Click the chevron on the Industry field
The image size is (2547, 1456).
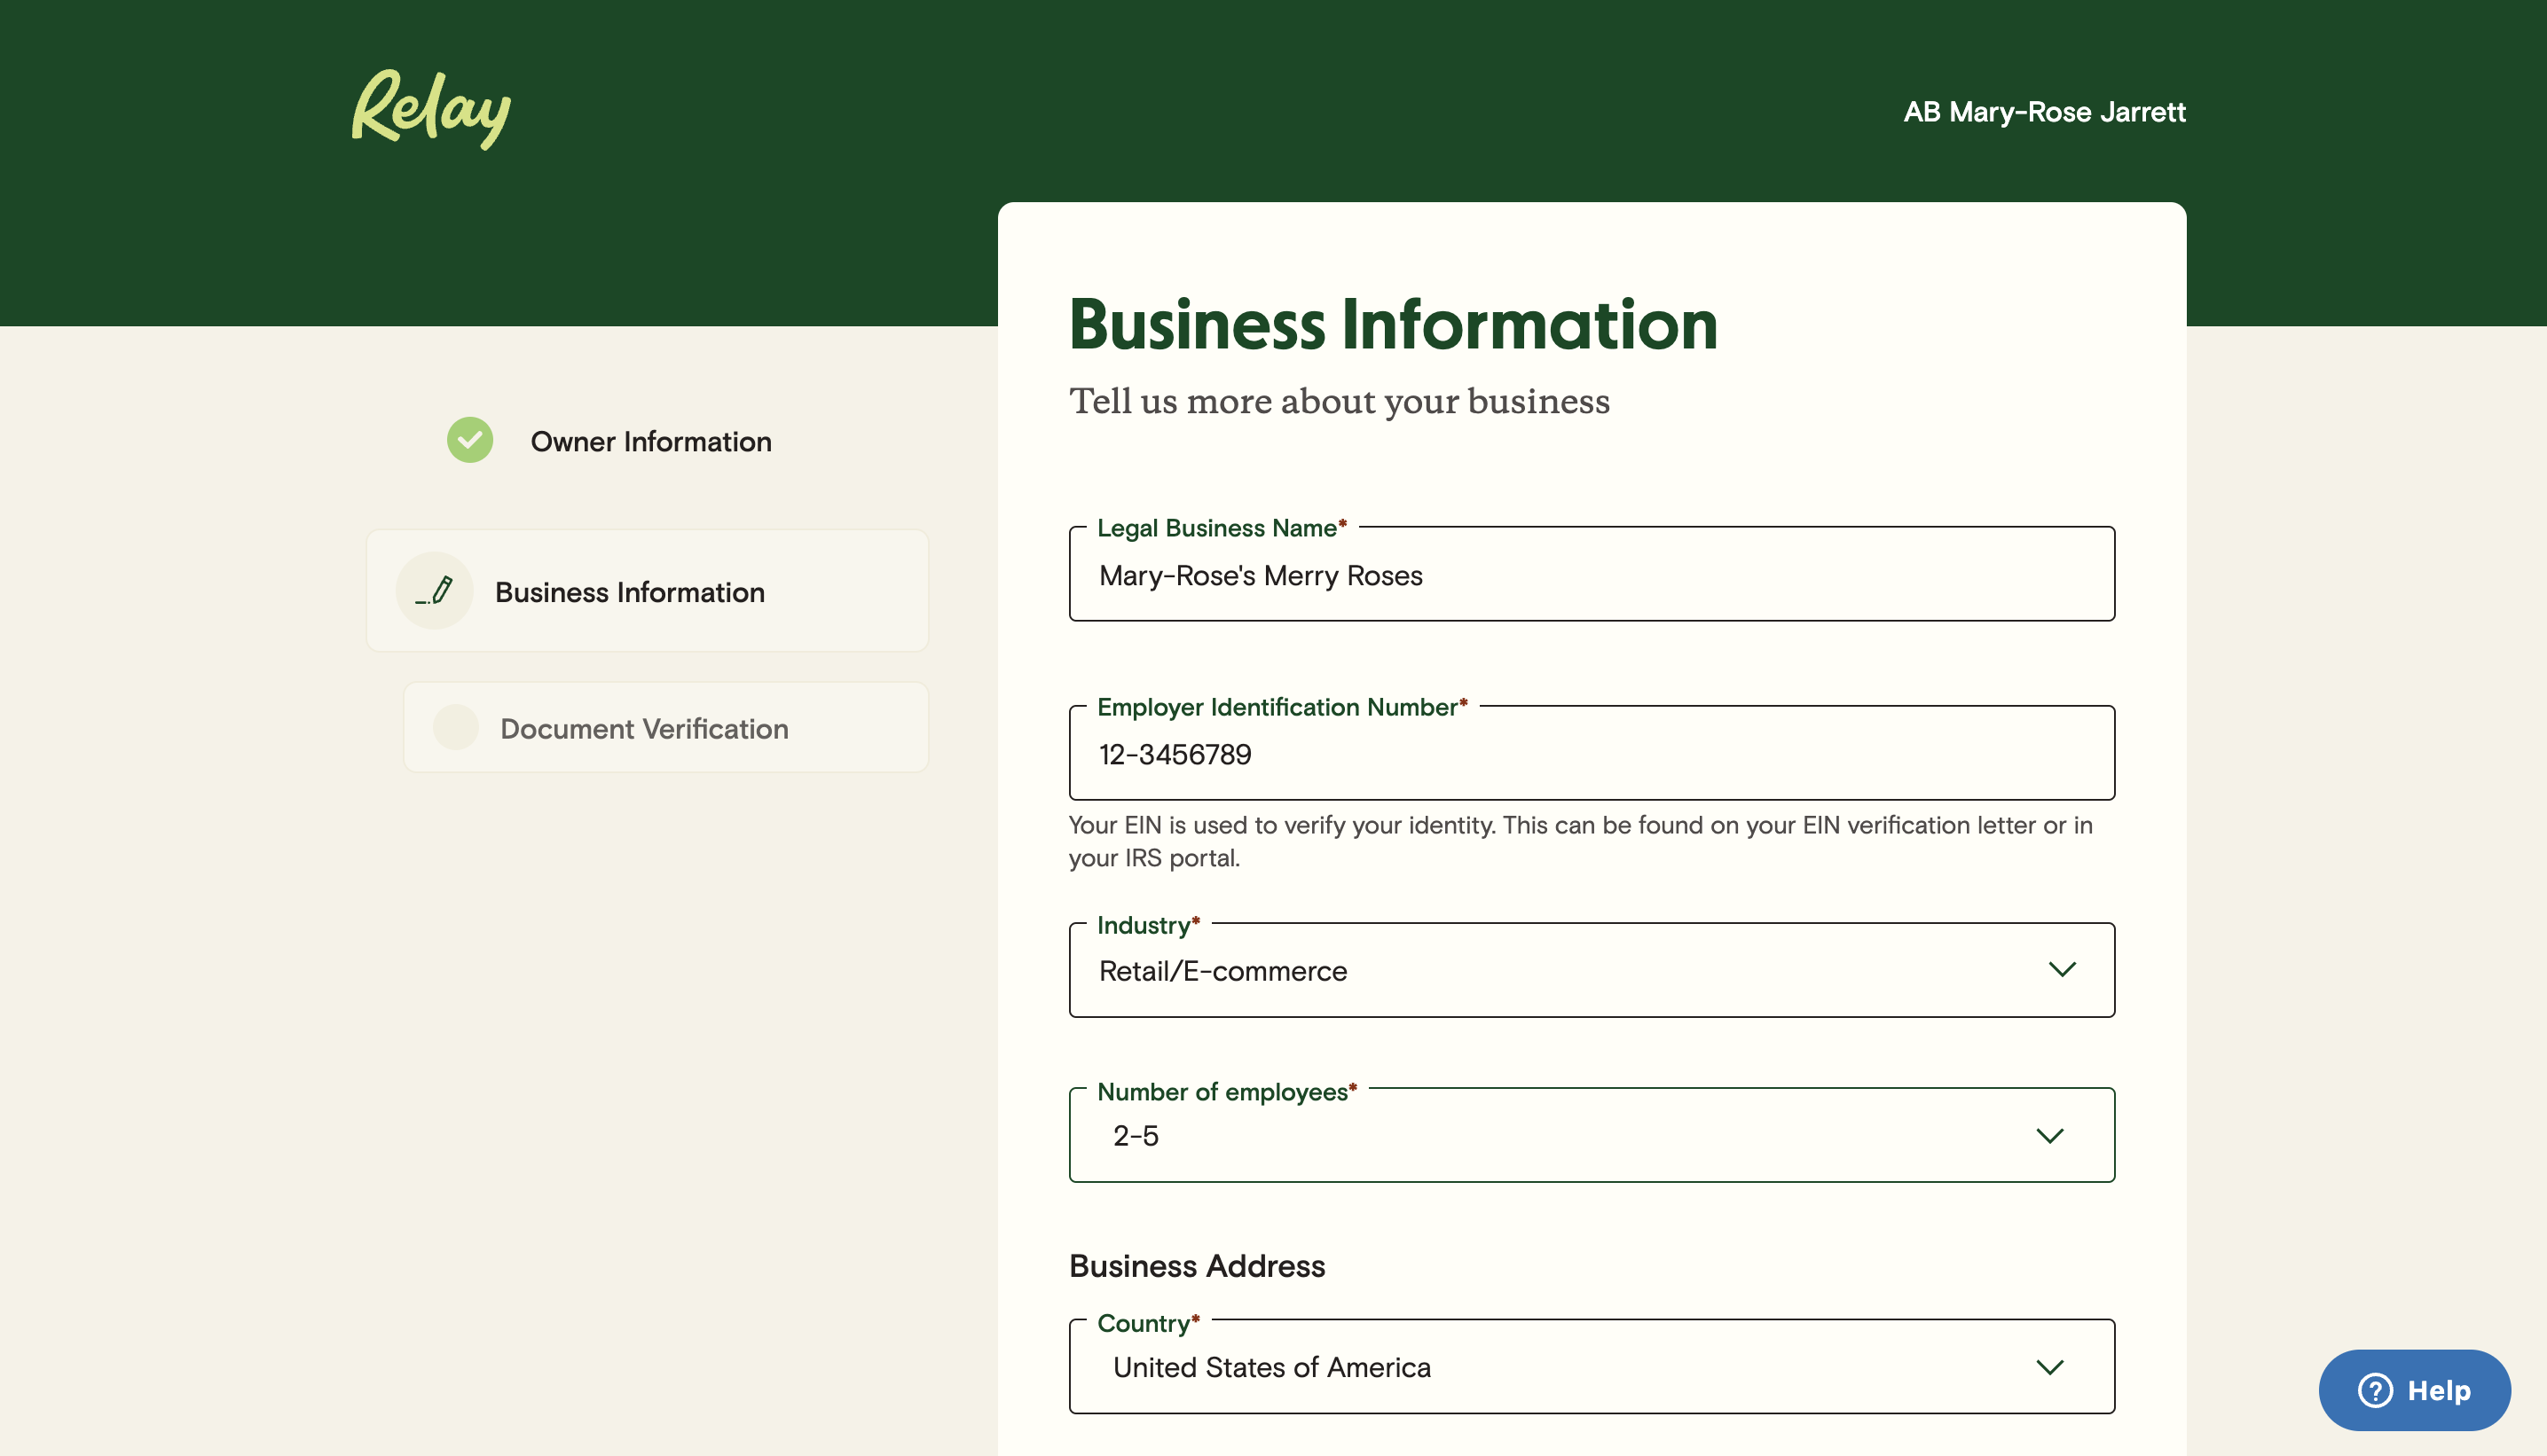pos(2063,969)
